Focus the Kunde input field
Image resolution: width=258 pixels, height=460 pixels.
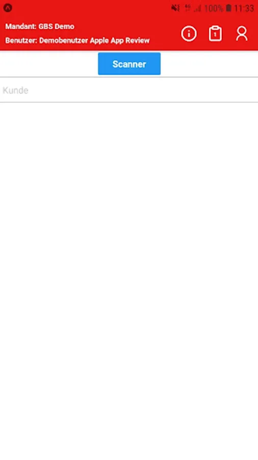[x=129, y=90]
